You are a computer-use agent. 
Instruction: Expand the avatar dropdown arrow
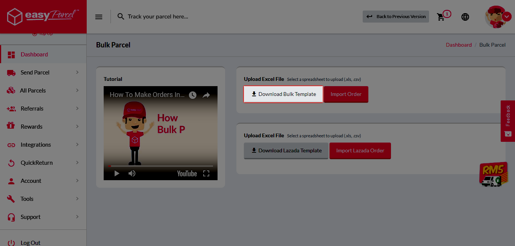[x=507, y=17]
